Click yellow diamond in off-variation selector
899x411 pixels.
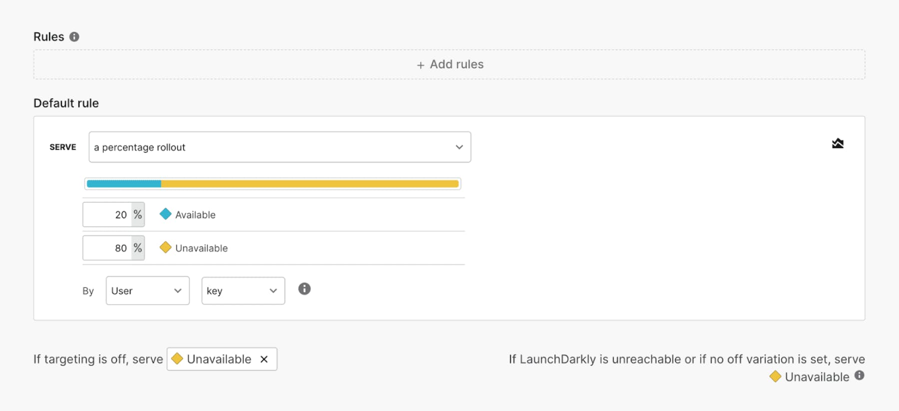(x=177, y=359)
